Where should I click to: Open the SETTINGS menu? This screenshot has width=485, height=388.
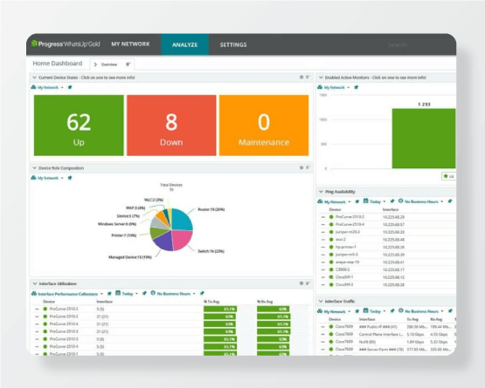pos(233,44)
